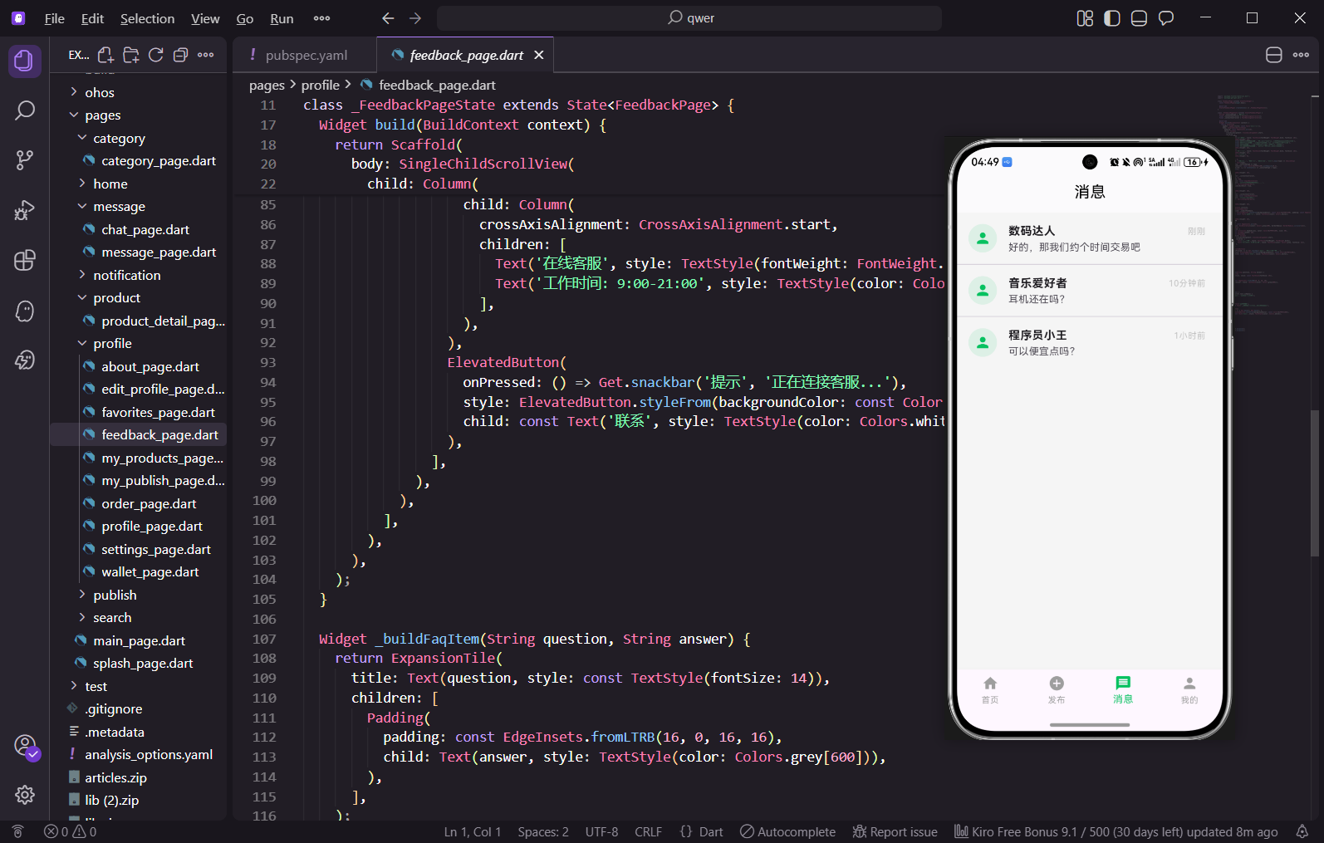Open 数码达人 conversation in phone preview
Viewport: 1324px width, 843px height.
[1090, 238]
